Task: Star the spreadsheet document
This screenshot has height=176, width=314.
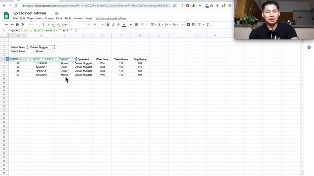Action: tap(52, 13)
